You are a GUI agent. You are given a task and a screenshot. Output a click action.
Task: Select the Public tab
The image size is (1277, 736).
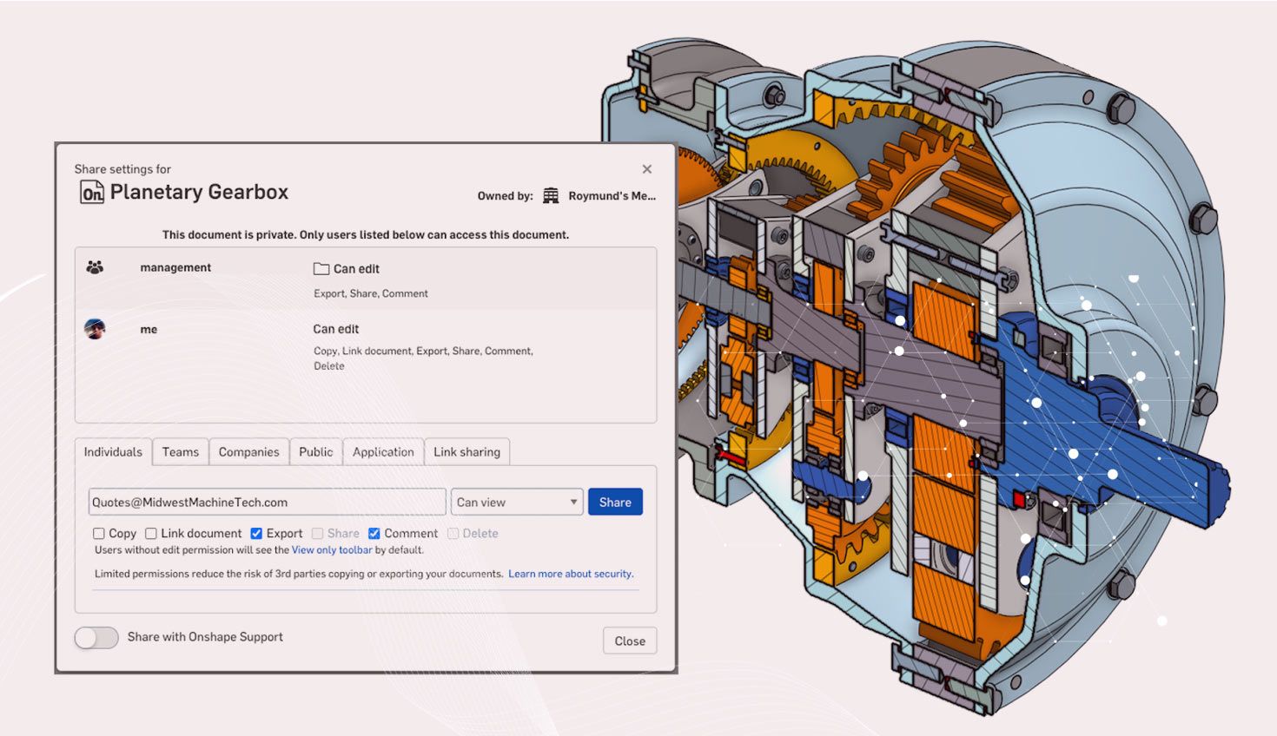coord(315,452)
